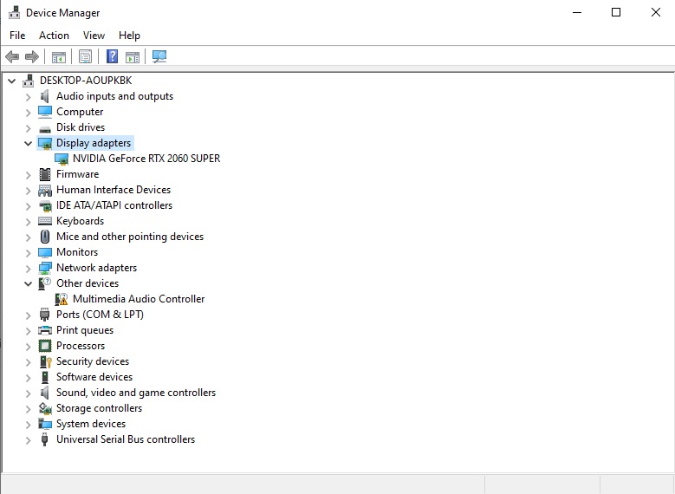Open the Action menu
This screenshot has height=494, width=675.
[54, 36]
